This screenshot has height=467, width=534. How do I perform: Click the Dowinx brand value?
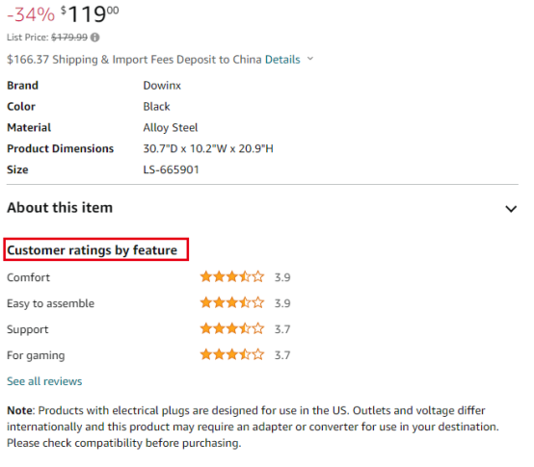162,86
